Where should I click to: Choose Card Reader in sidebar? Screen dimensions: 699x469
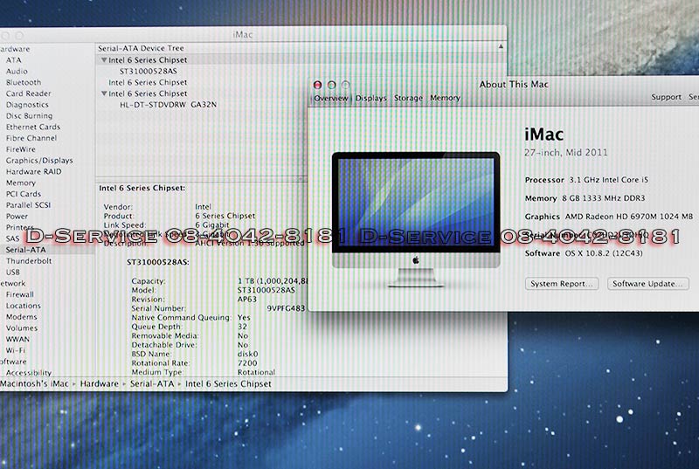point(28,93)
